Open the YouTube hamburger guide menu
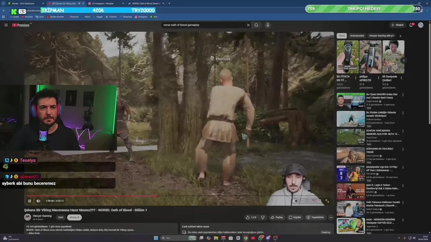This screenshot has width=431, height=242. 6,25
